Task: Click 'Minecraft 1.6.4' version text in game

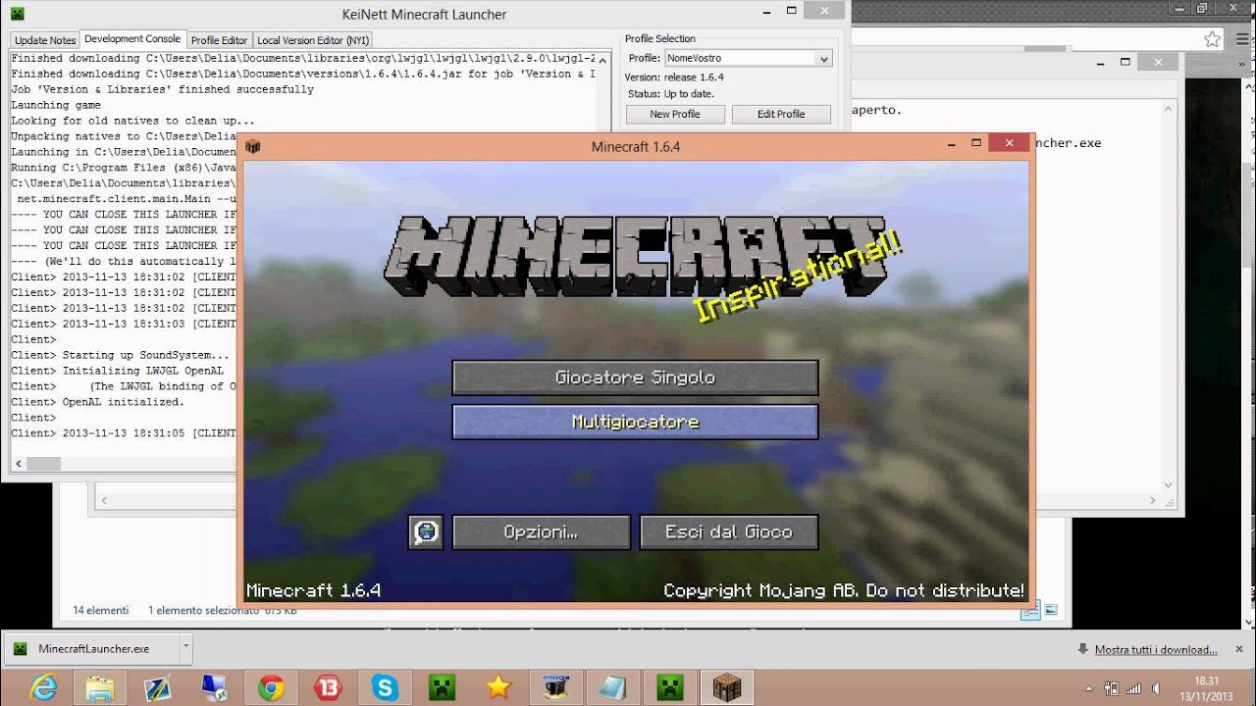Action: (x=313, y=590)
